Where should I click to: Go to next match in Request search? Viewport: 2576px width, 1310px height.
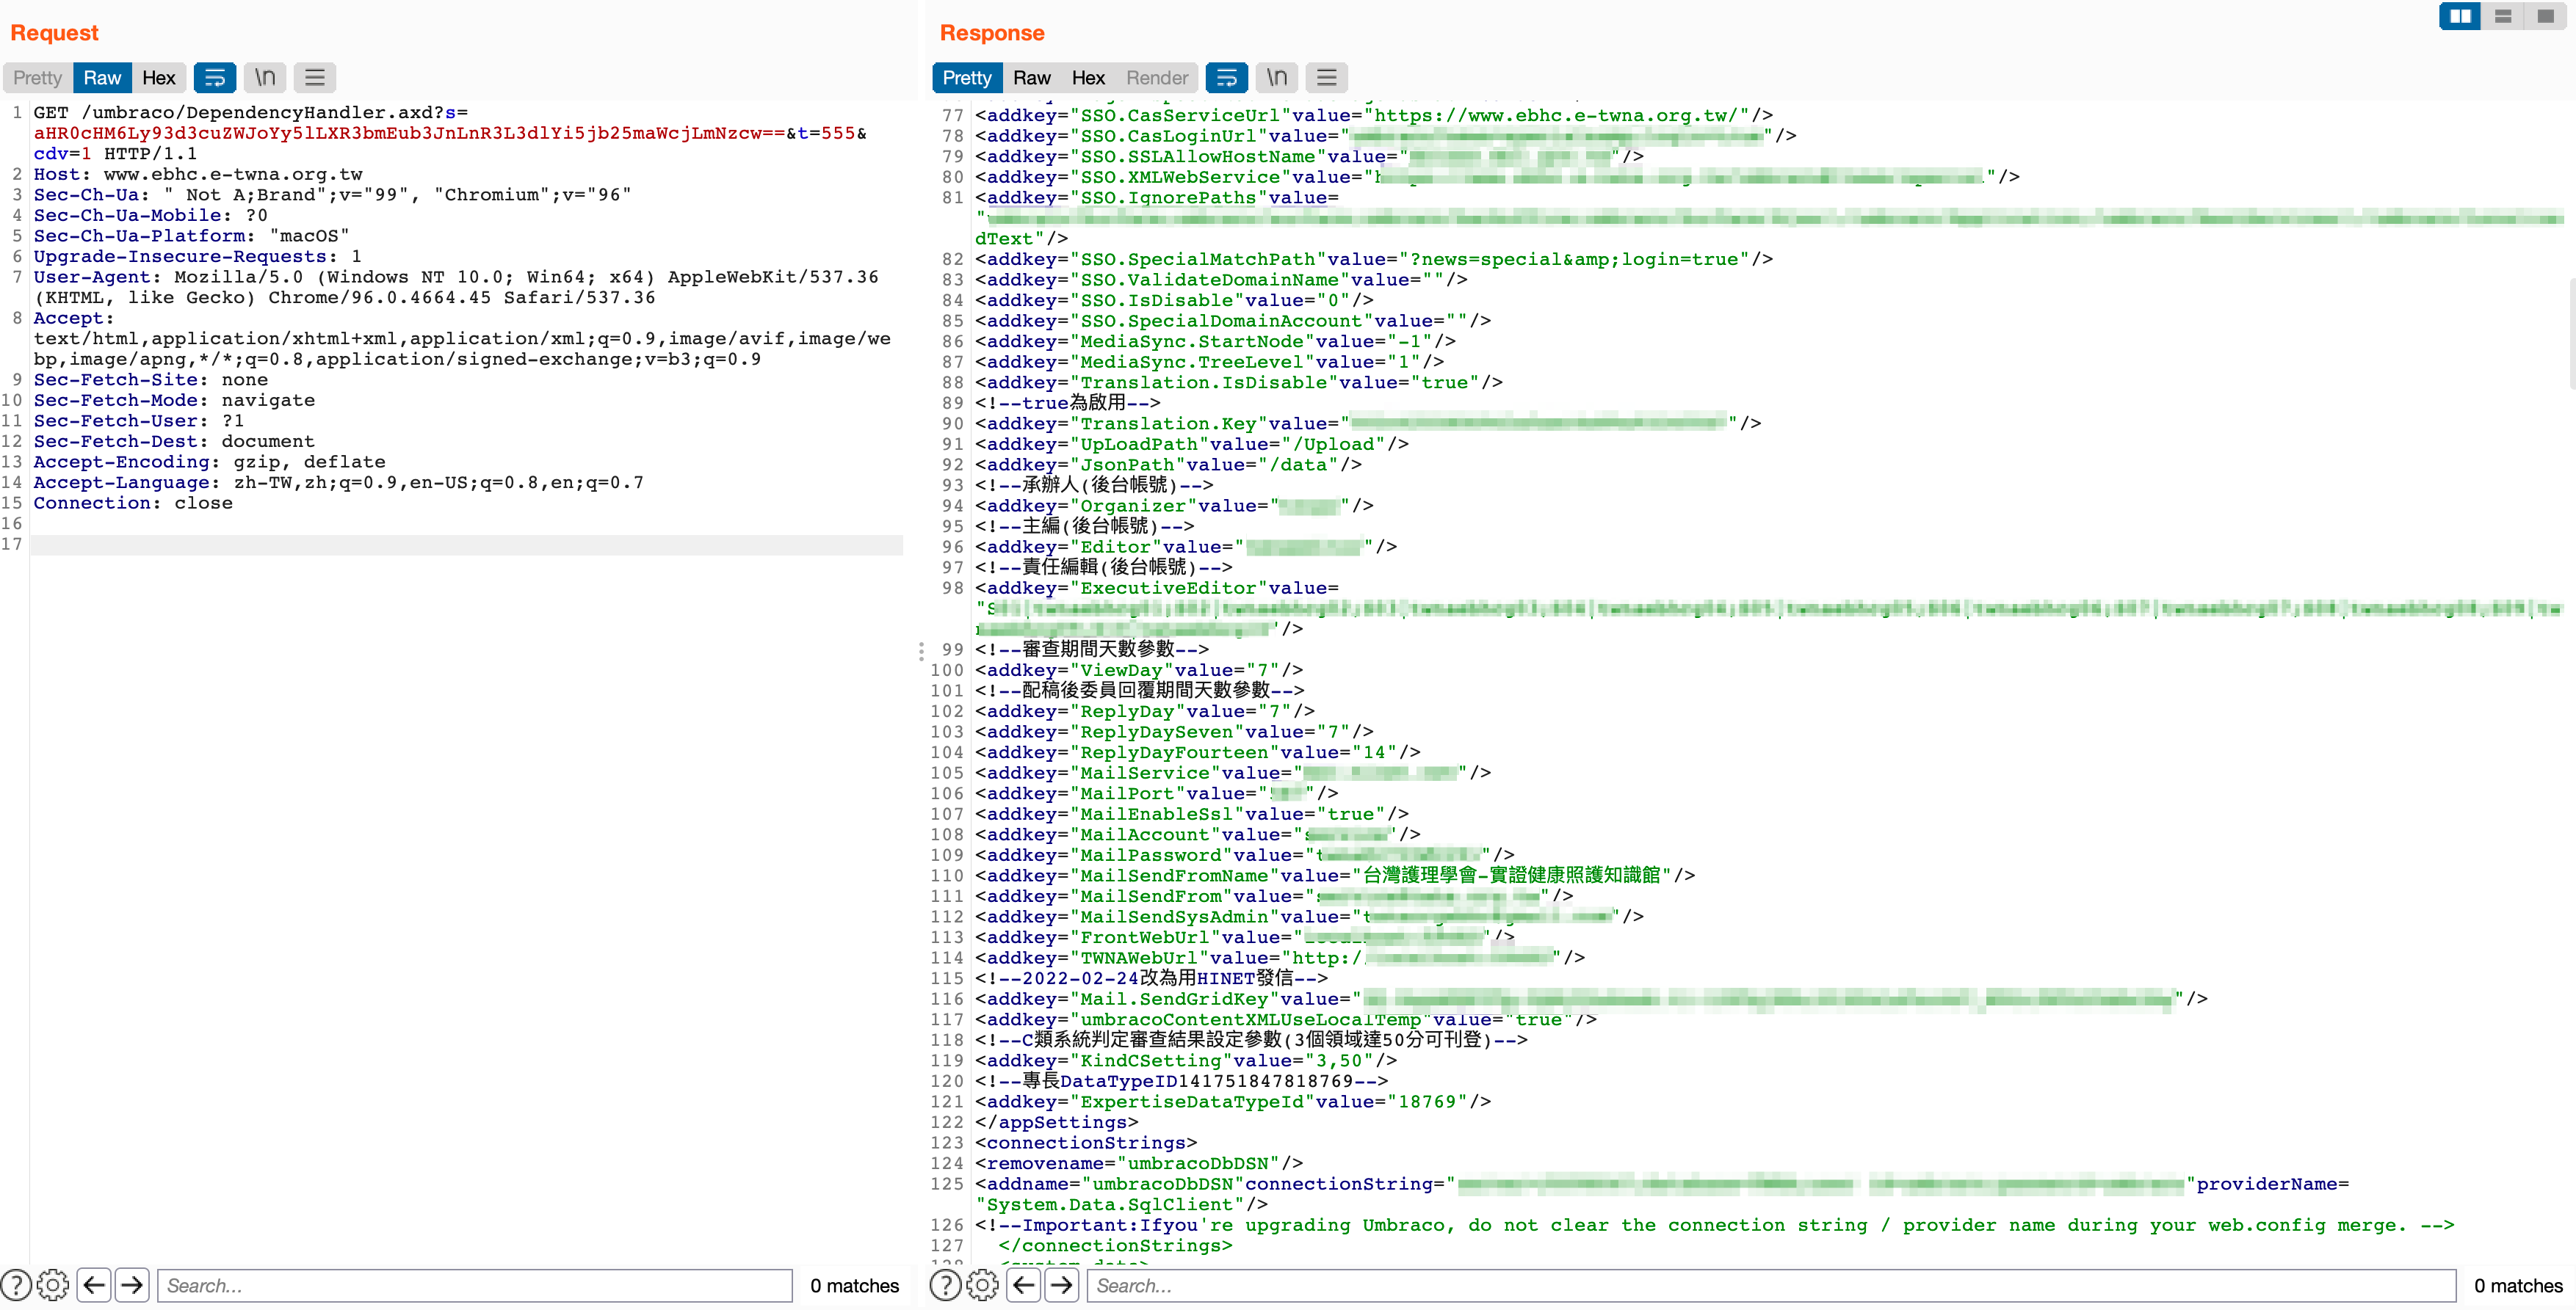point(132,1285)
